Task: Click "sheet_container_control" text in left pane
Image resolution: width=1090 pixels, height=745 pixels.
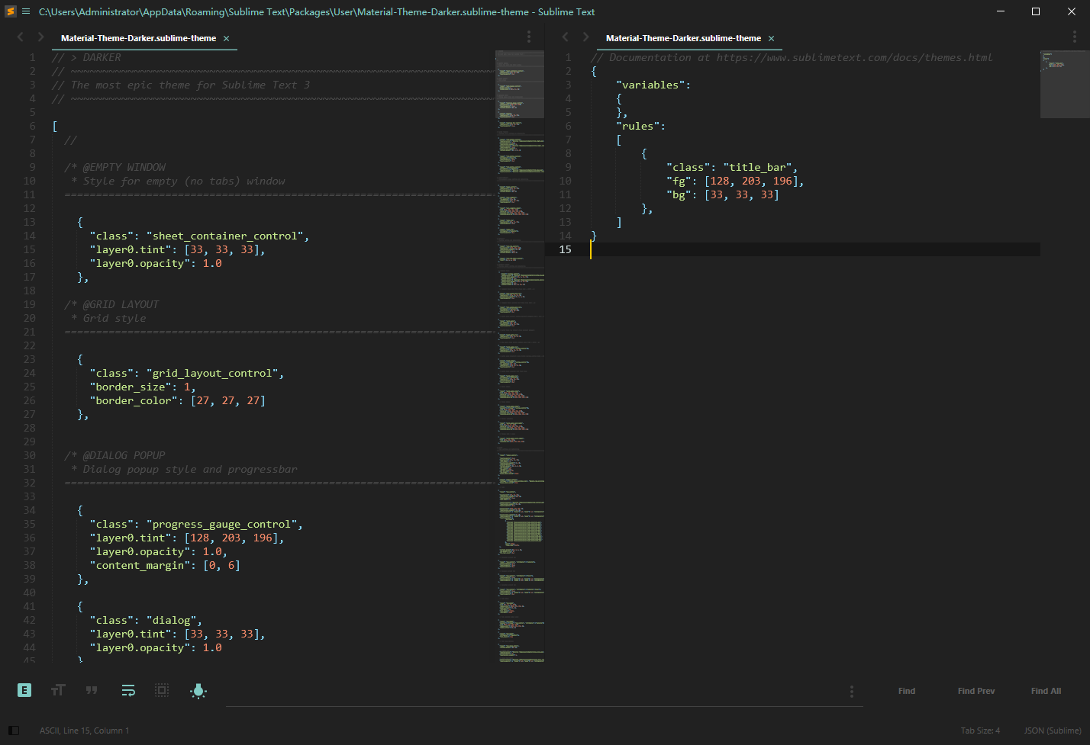Action: (x=225, y=236)
